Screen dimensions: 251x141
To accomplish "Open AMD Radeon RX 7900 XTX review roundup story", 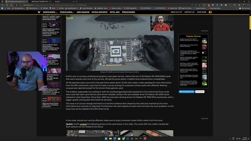I will point(193,47).
